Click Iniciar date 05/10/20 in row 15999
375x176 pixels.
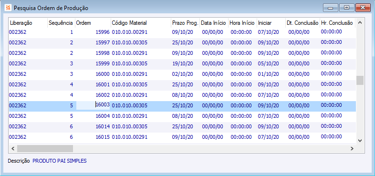click(x=268, y=63)
